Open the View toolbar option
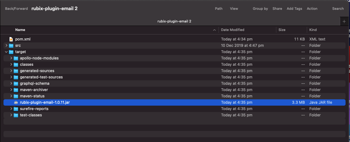The image size is (350, 142). pyautogui.click(x=234, y=9)
